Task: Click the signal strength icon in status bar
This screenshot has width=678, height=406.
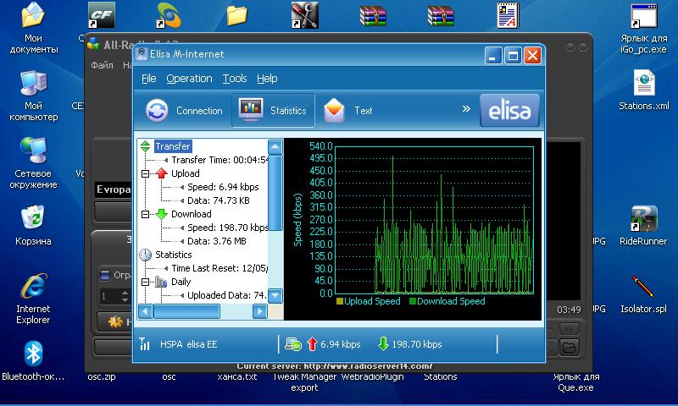Action: click(x=144, y=344)
